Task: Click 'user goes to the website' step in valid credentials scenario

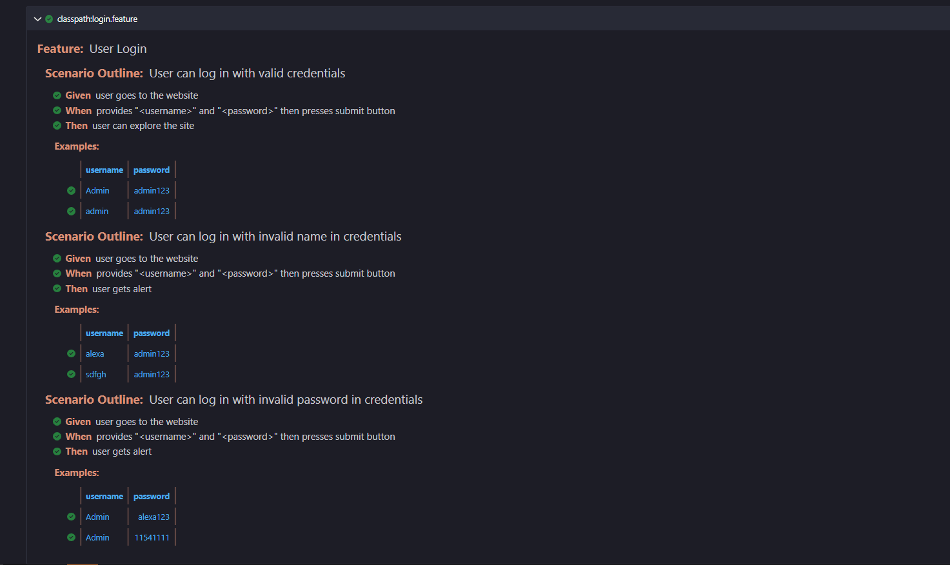Action: click(147, 95)
